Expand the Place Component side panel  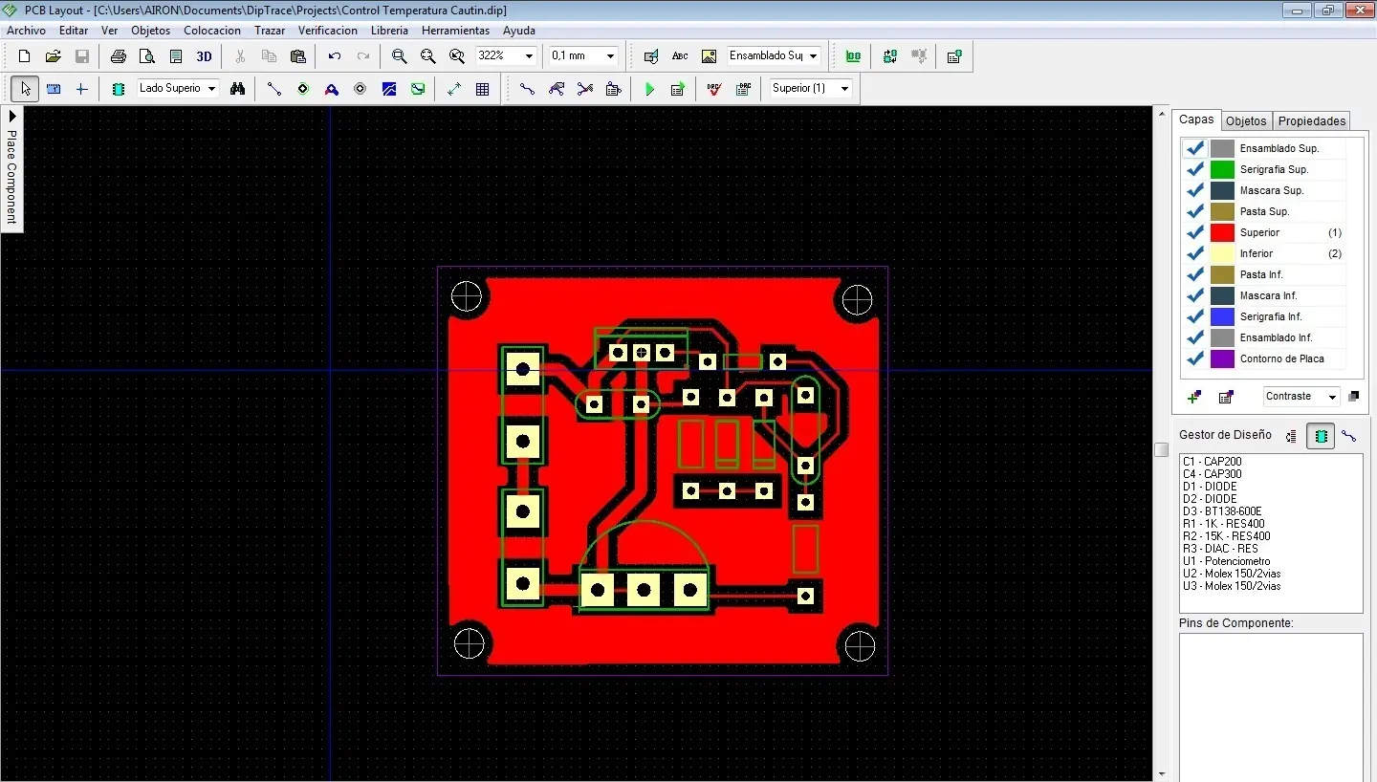pos(11,167)
